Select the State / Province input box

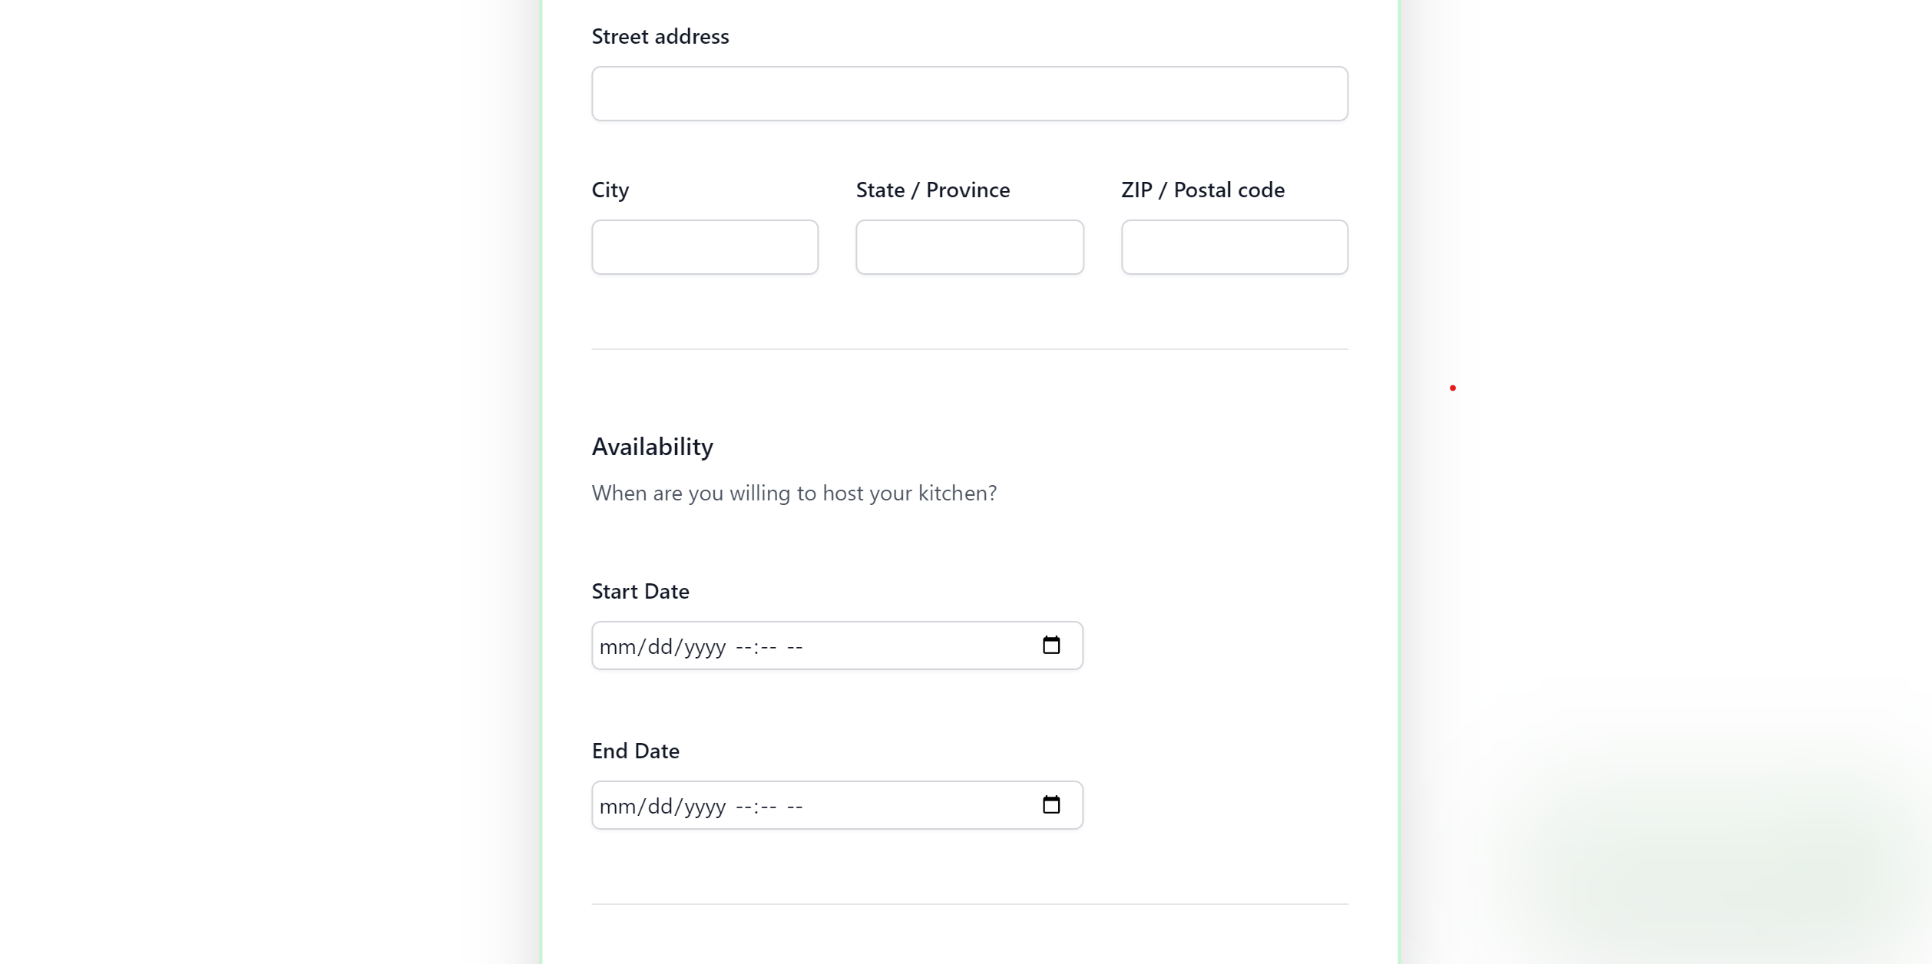(969, 247)
